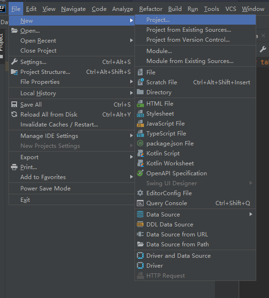Toggle Power Save Mode

72,189
